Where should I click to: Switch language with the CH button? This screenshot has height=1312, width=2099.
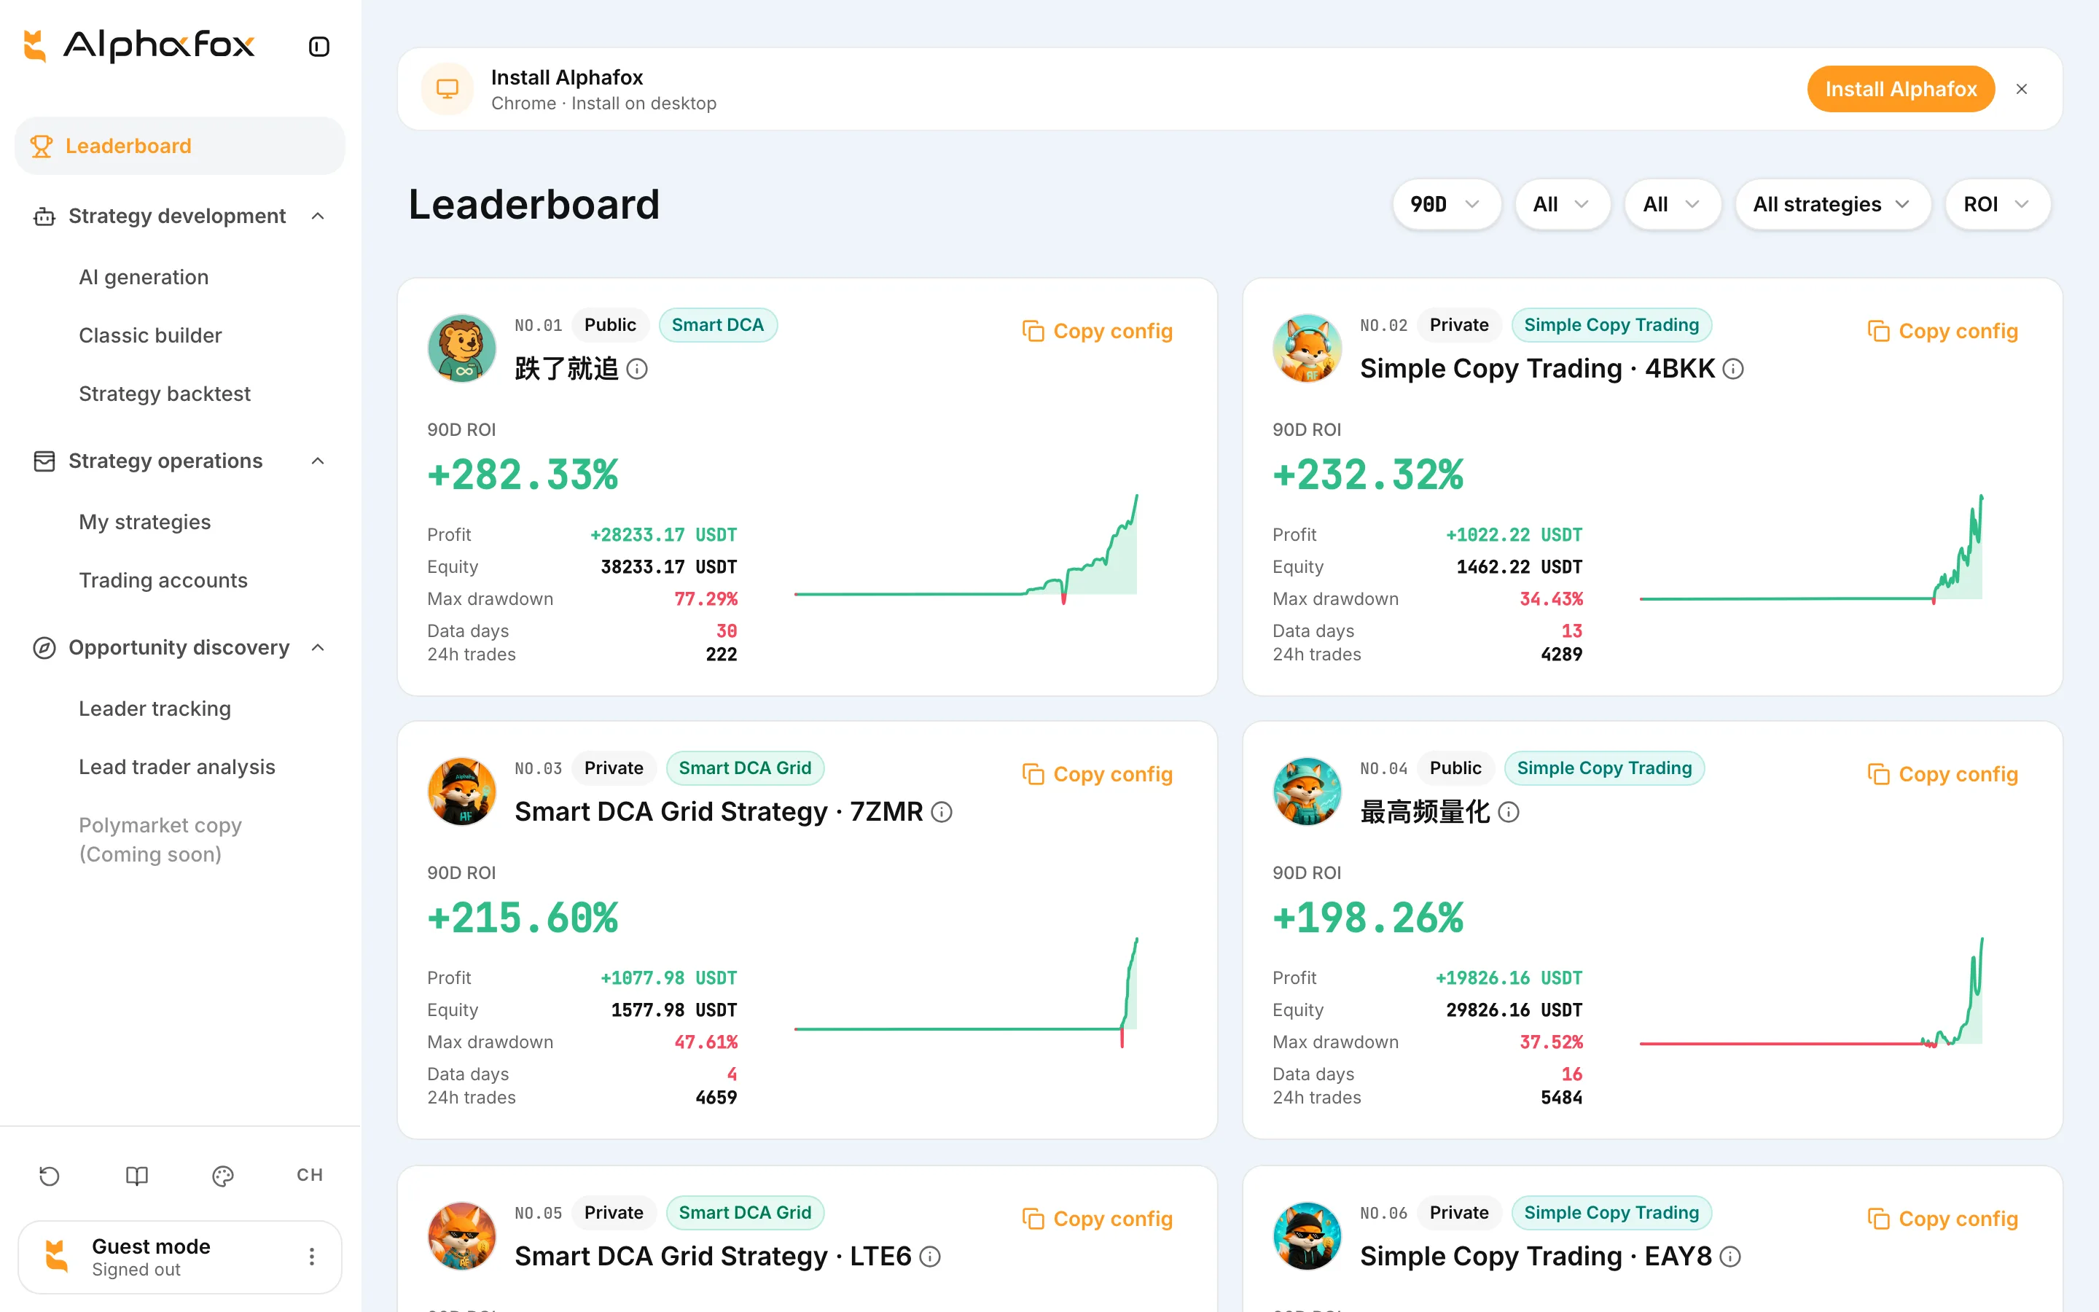(310, 1175)
